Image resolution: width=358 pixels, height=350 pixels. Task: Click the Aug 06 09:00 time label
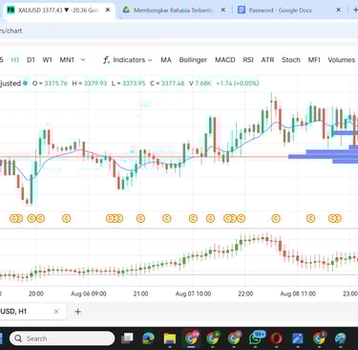(x=89, y=294)
